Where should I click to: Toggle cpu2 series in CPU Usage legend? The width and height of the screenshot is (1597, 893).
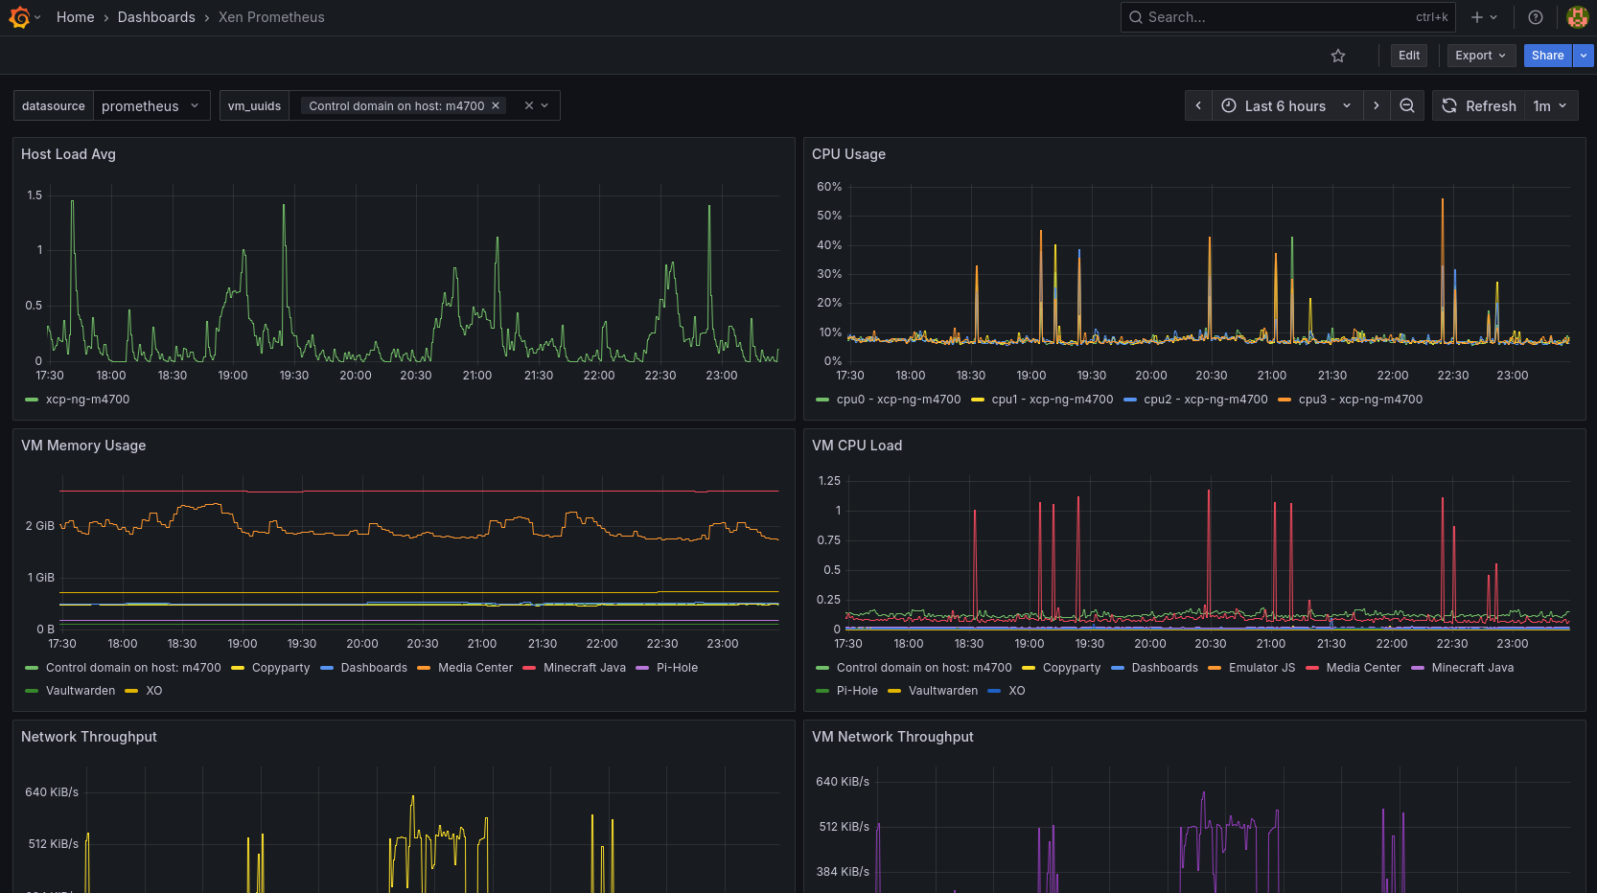tap(1205, 400)
